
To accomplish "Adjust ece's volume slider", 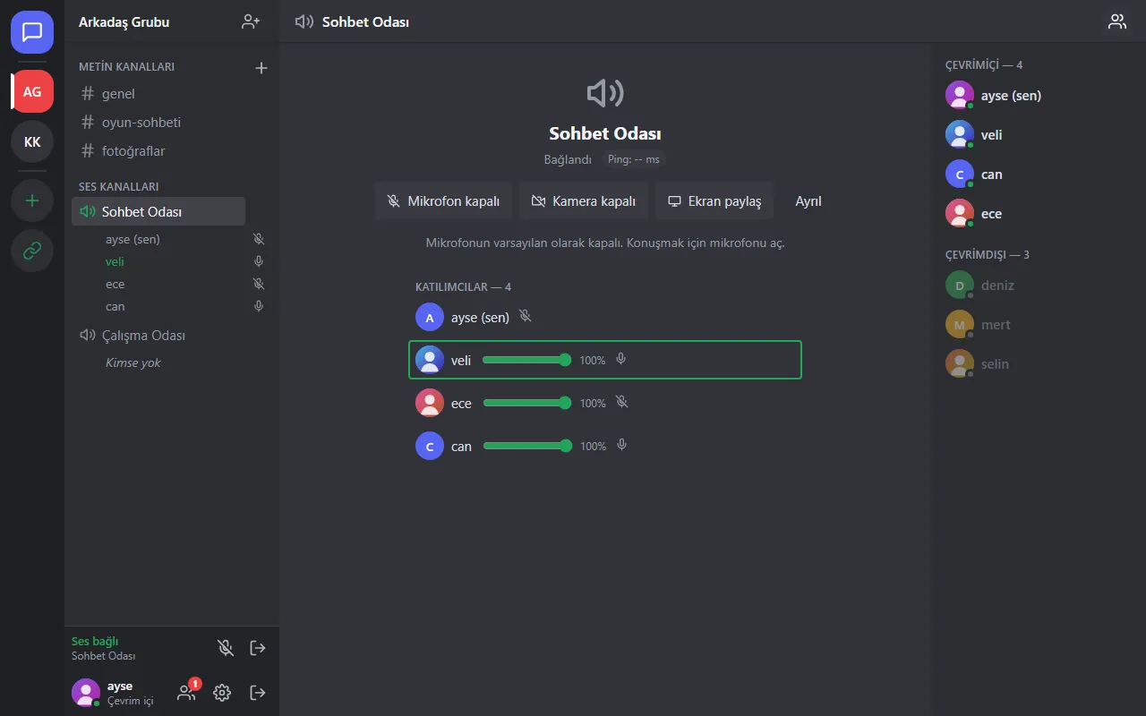I will (x=527, y=403).
